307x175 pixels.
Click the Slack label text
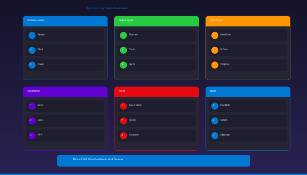click(x=40, y=49)
